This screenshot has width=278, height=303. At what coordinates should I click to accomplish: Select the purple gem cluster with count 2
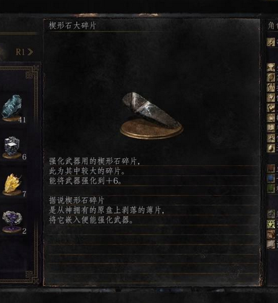(x=13, y=222)
